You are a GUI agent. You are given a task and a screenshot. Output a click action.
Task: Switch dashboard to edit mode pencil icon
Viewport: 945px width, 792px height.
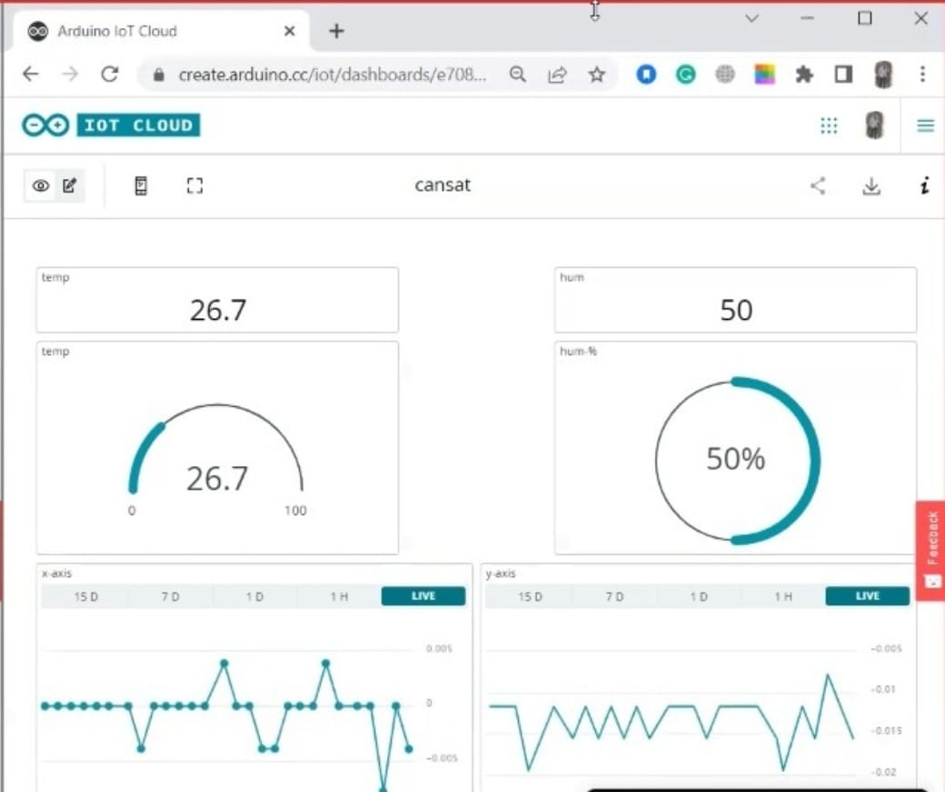(x=69, y=185)
